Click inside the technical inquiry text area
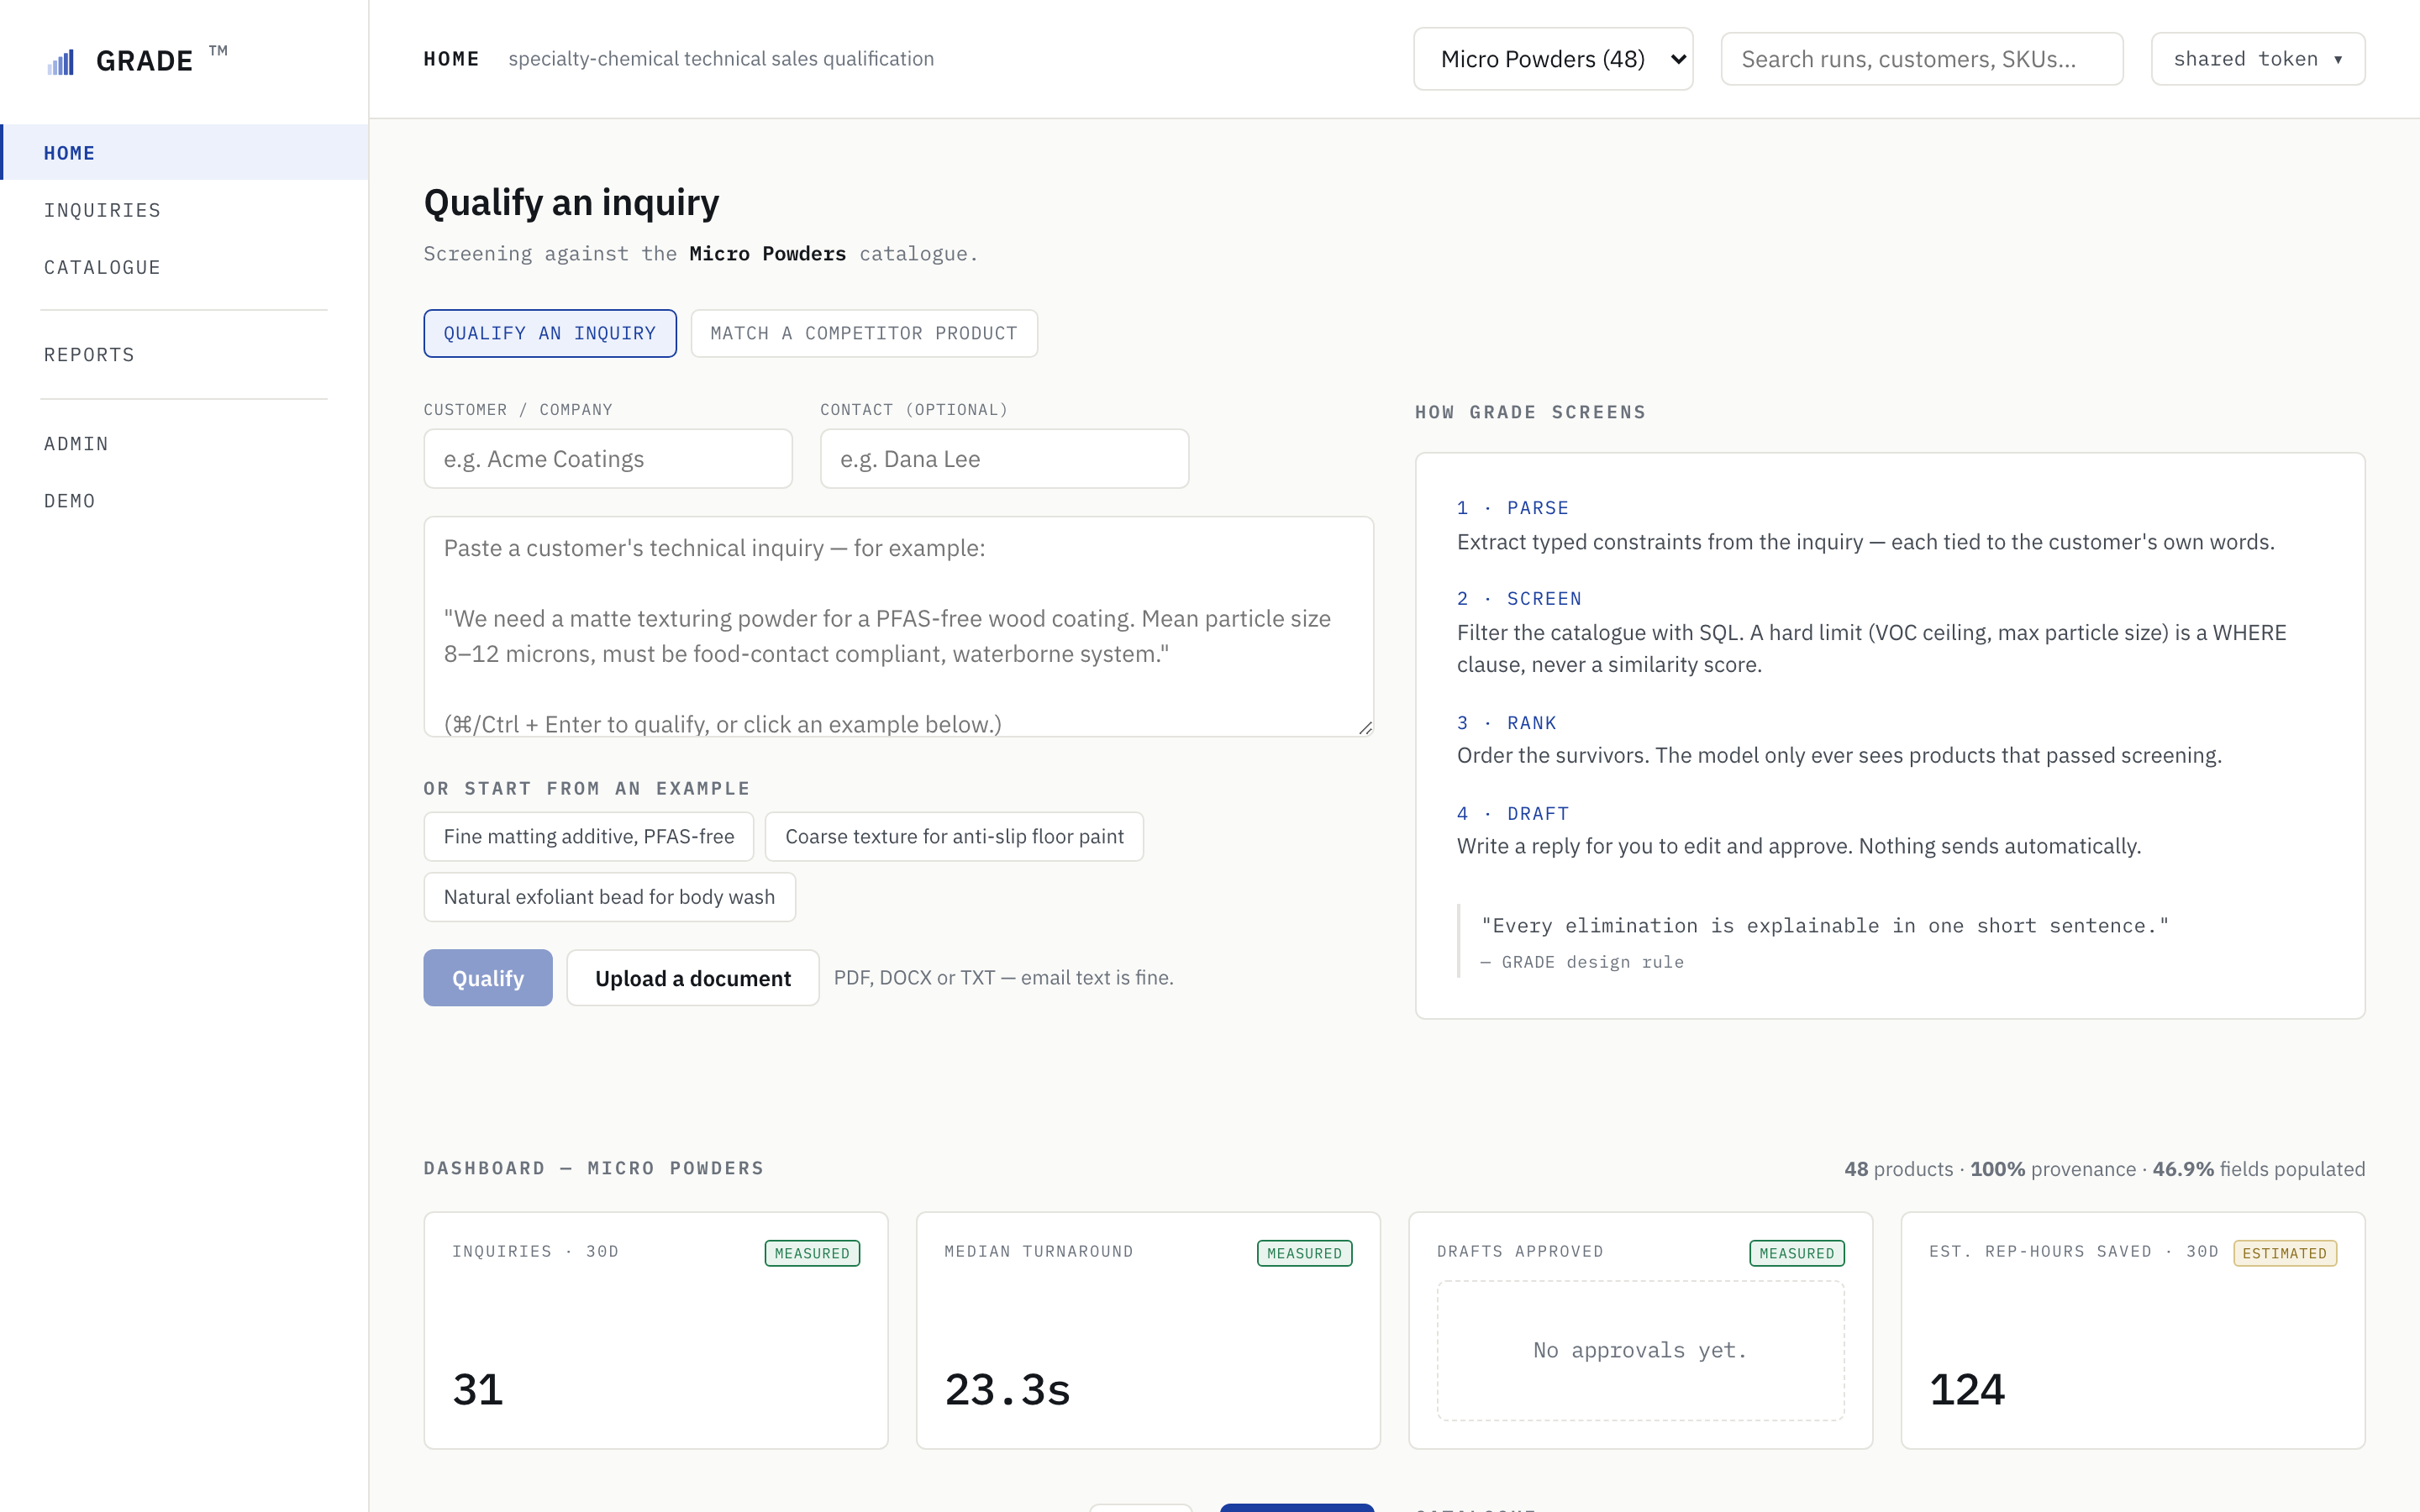Screen dimensions: 2420x1512 click(x=898, y=627)
